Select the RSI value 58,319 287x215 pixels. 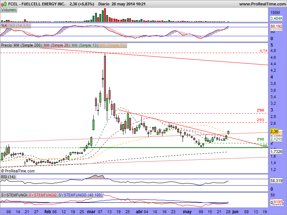[x=276, y=181]
